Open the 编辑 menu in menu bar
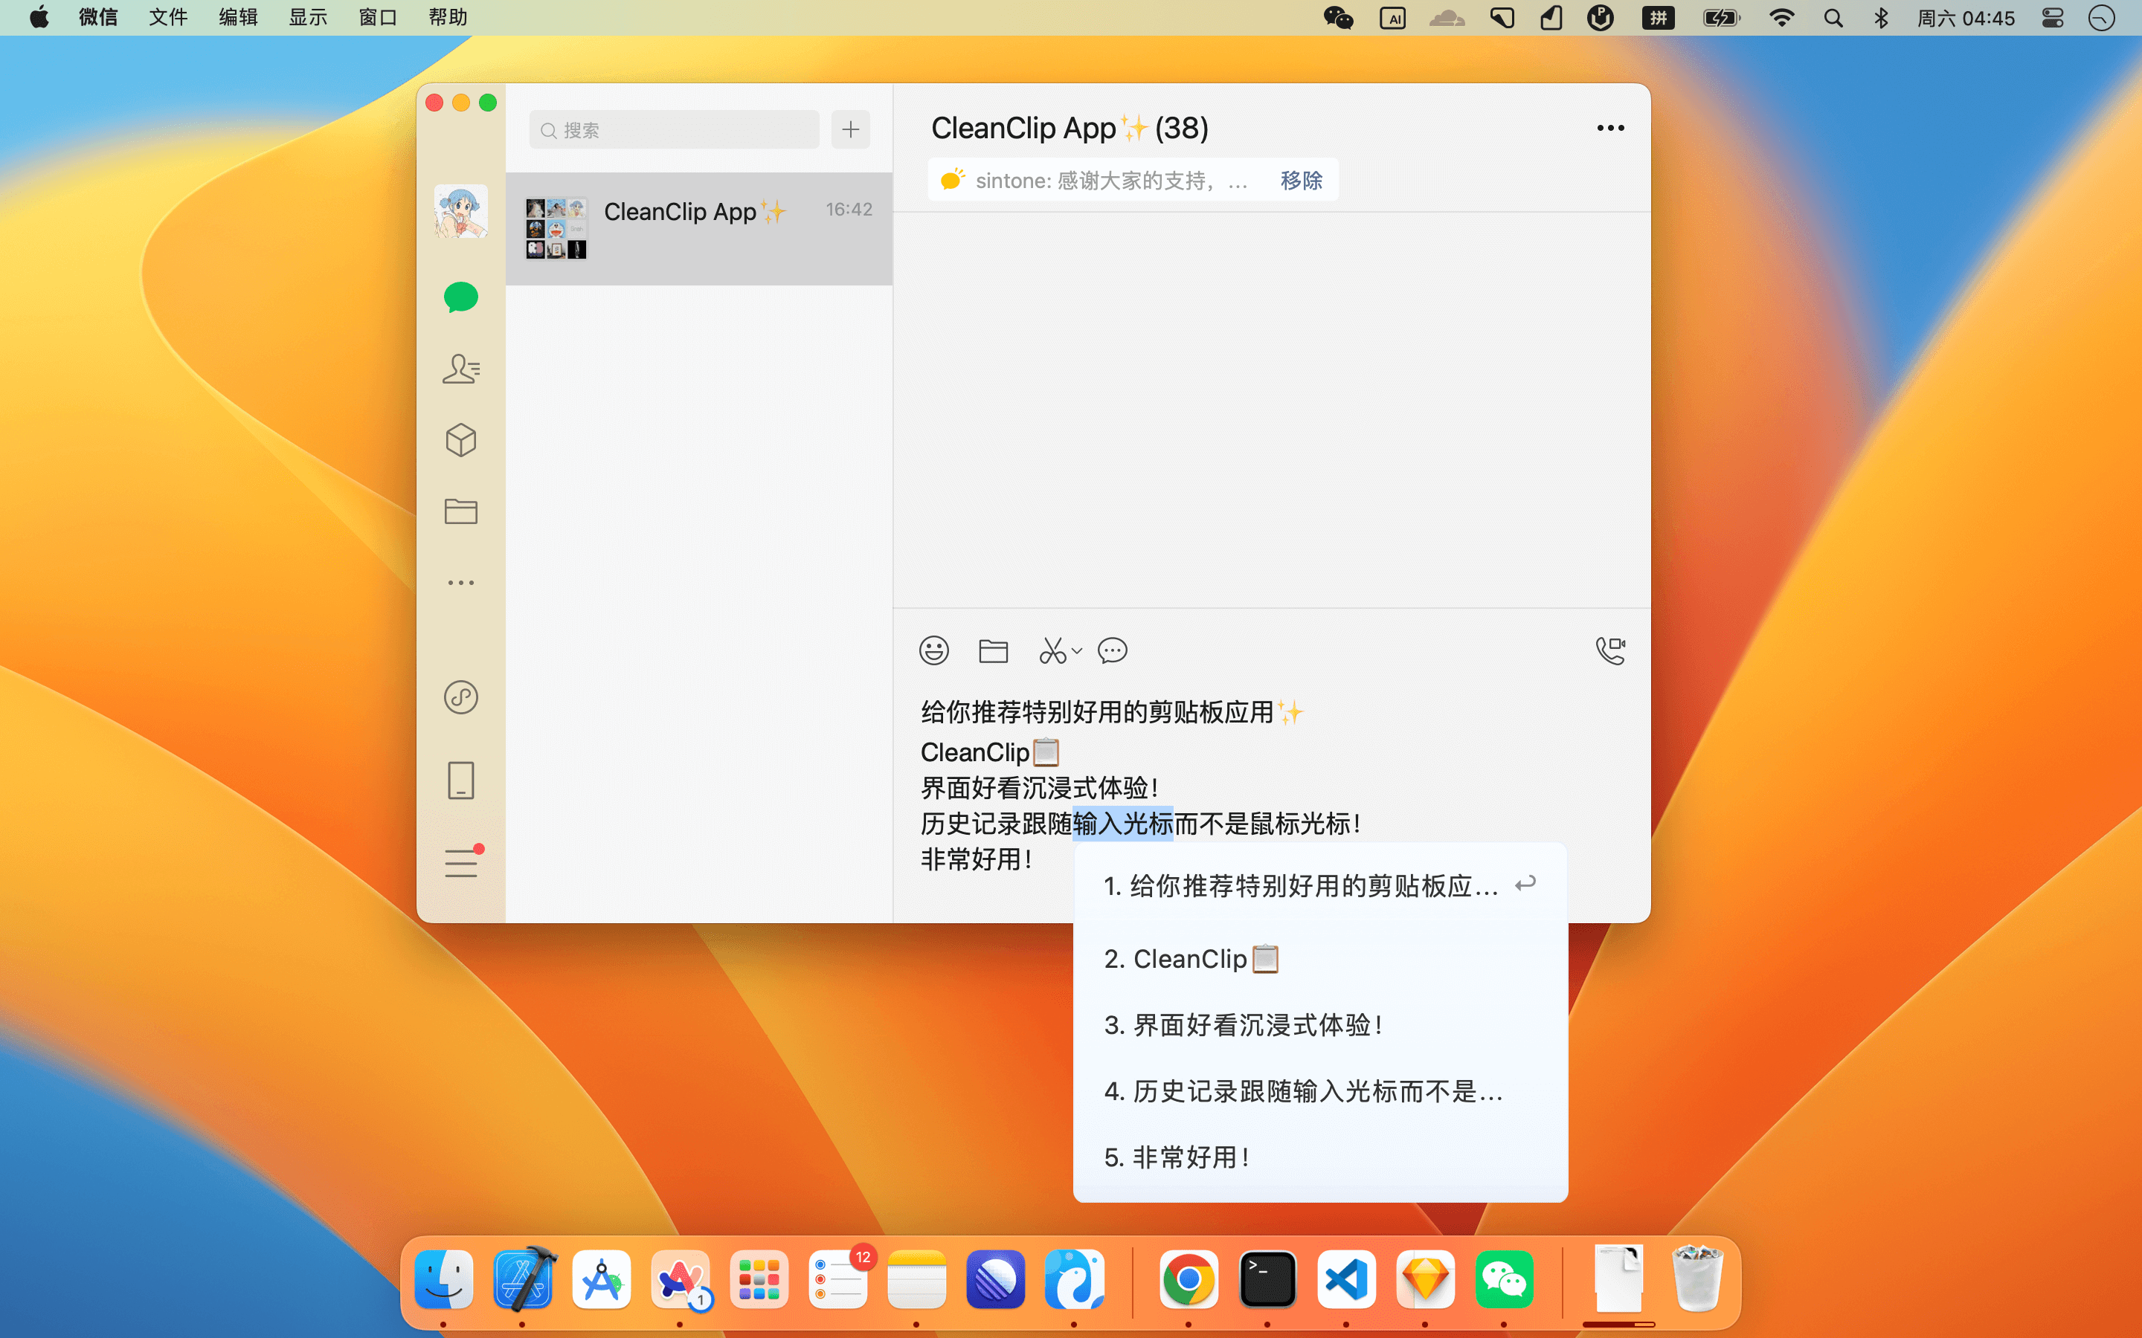Image resolution: width=2142 pixels, height=1338 pixels. (x=237, y=18)
